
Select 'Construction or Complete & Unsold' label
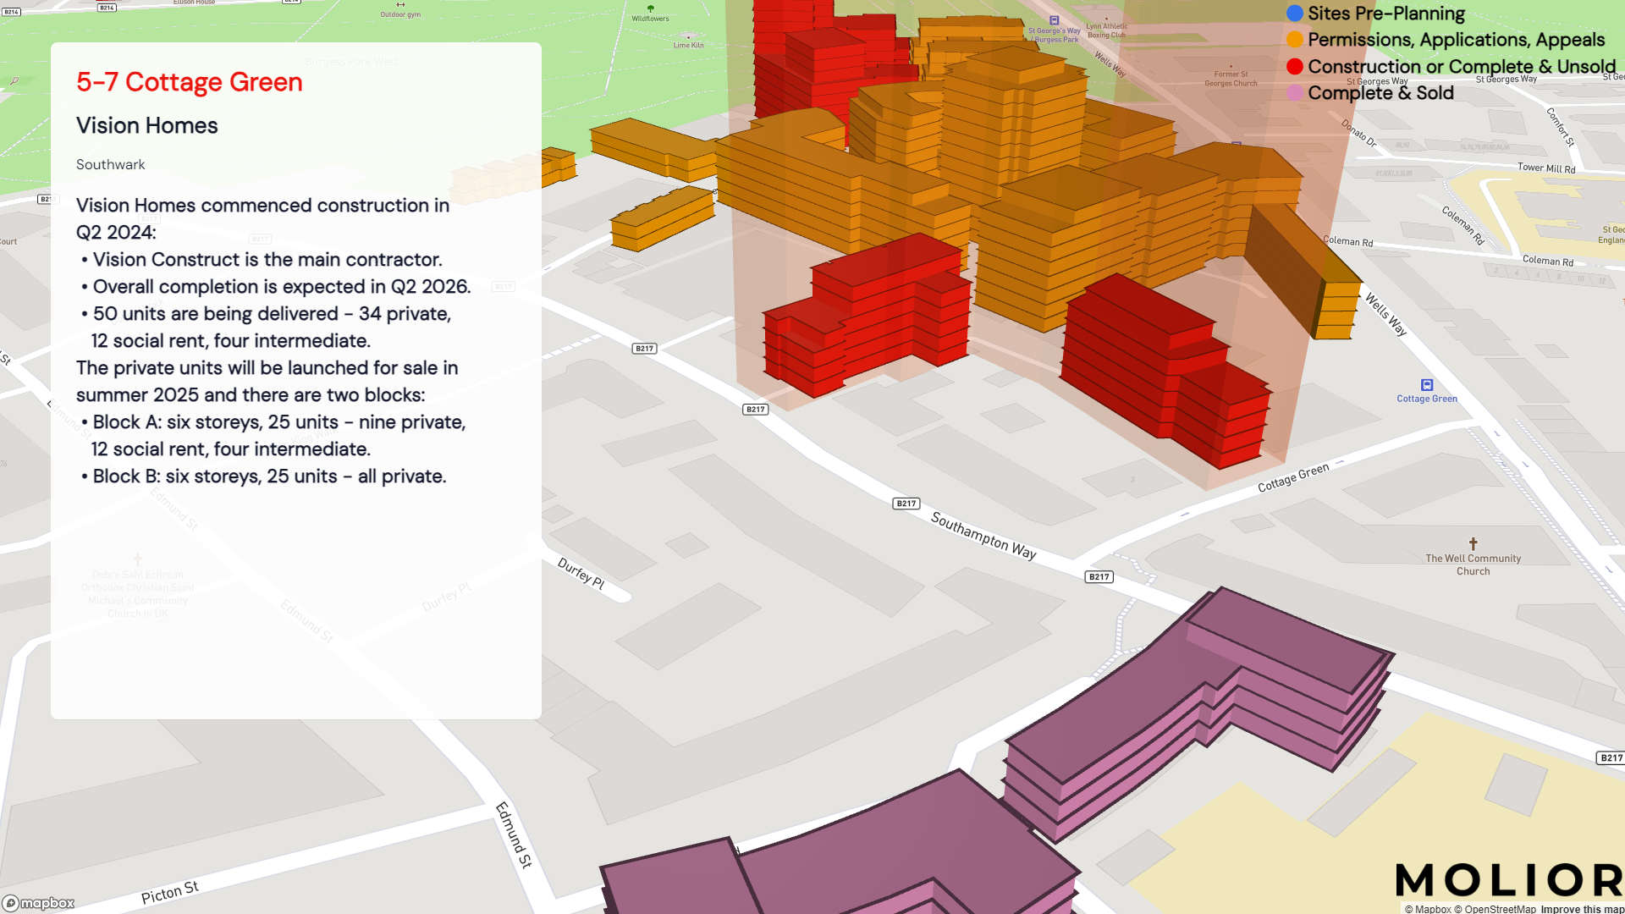tap(1462, 67)
